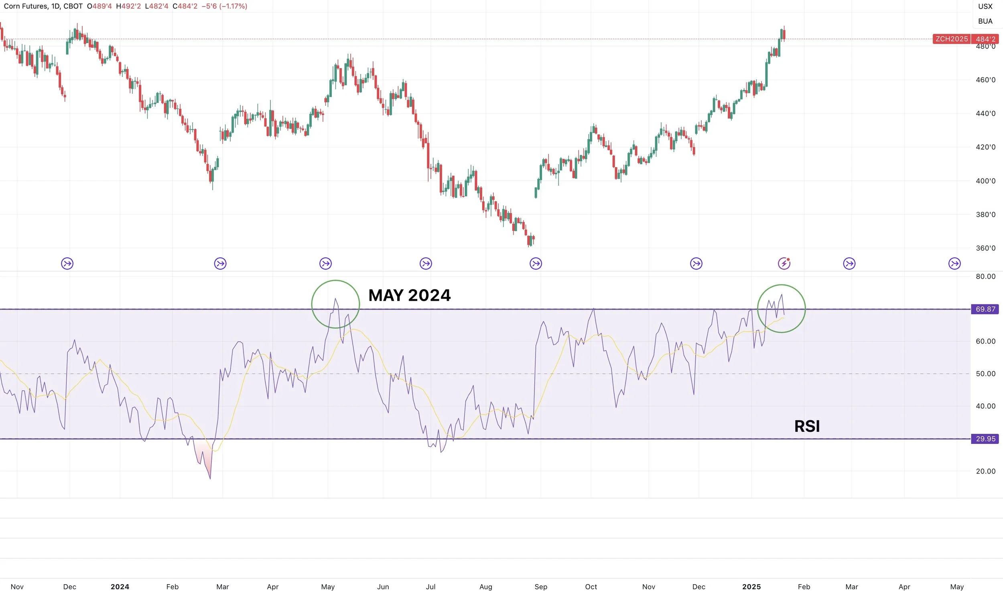Click the contract rollover icon near December 2023

click(67, 263)
